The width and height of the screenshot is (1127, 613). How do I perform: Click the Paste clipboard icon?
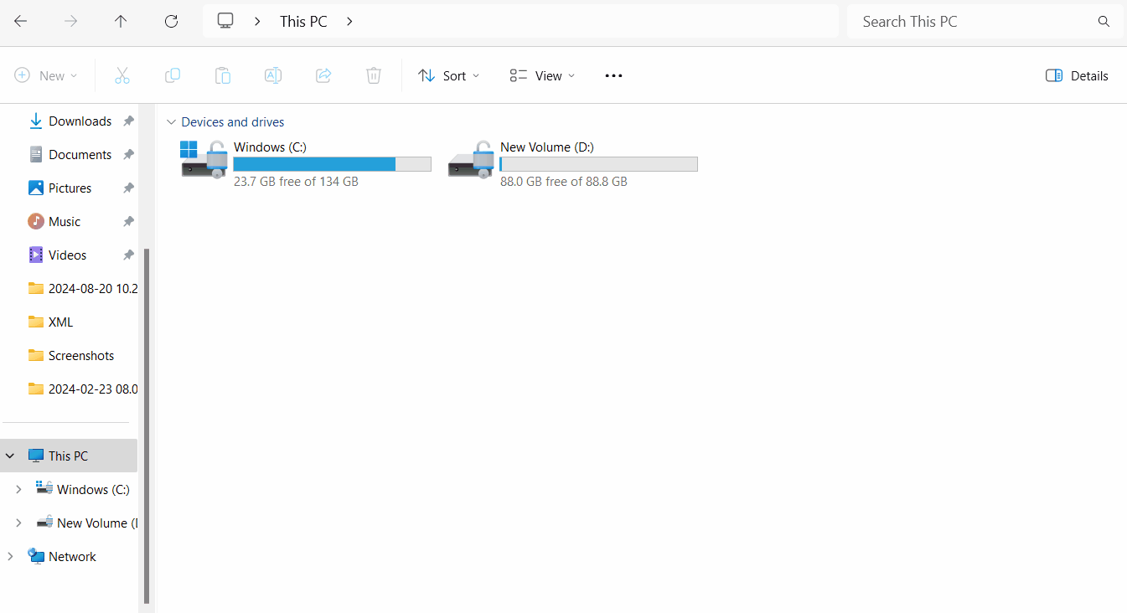pos(223,75)
